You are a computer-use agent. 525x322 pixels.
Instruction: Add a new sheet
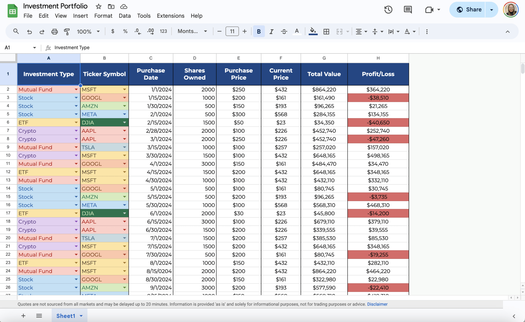[23, 316]
